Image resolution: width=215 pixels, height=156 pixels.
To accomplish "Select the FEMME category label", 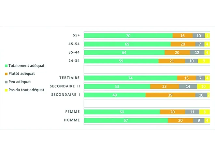I will coord(73,112).
